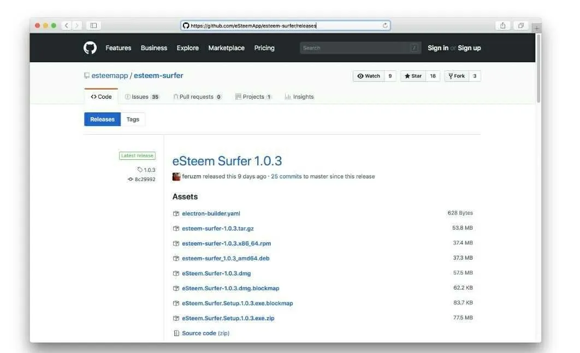
Task: Click the feruzm avatar image
Action: click(x=176, y=177)
